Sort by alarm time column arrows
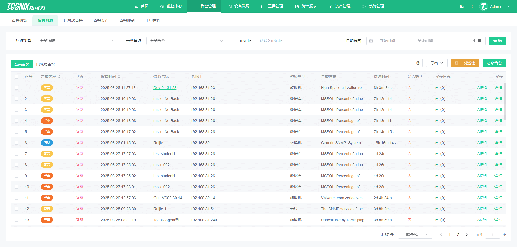Image resolution: width=517 pixels, height=247 pixels. click(119, 77)
